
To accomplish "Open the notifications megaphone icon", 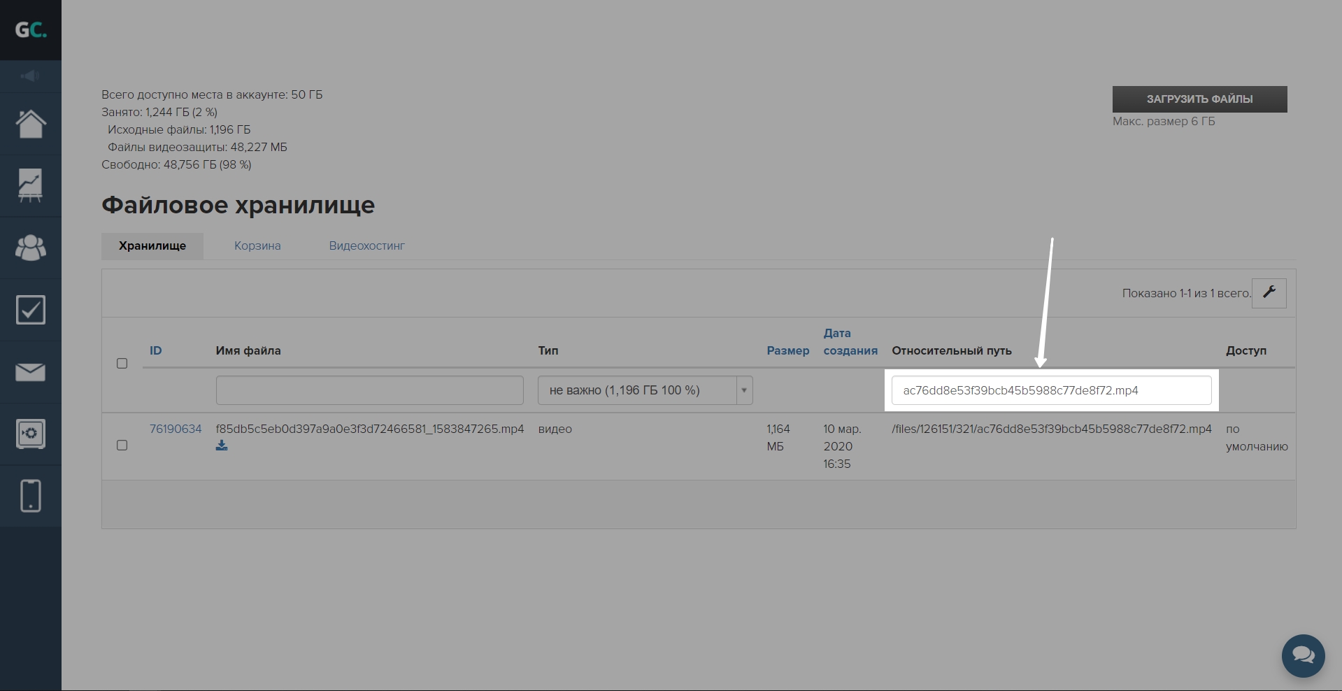I will coord(30,76).
